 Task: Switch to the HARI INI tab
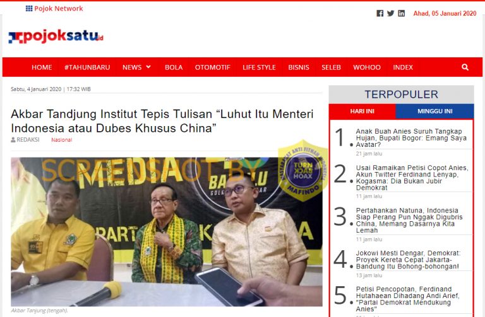[x=362, y=111]
